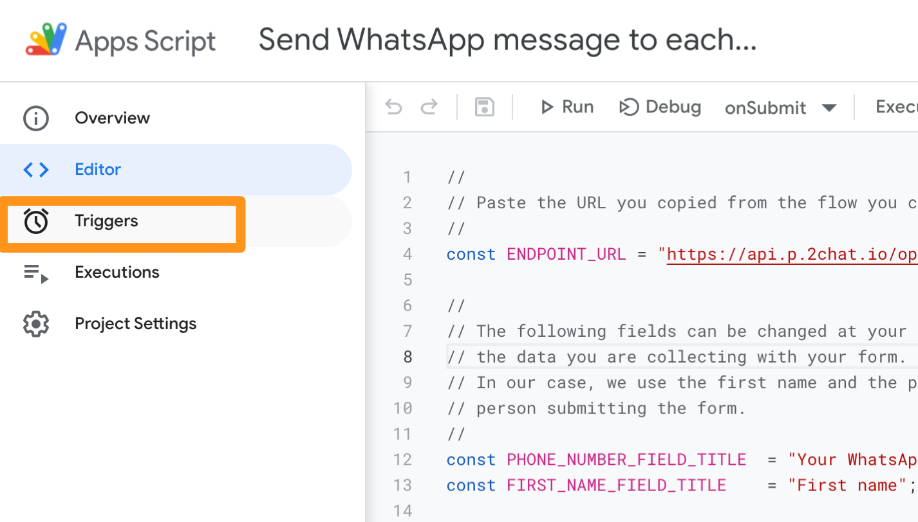Click line number 8 in gutter
Image resolution: width=918 pixels, height=522 pixels.
407,357
